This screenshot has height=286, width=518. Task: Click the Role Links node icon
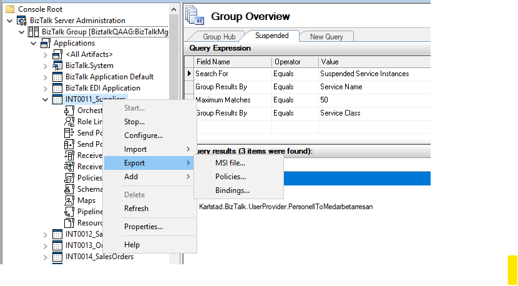coord(69,122)
